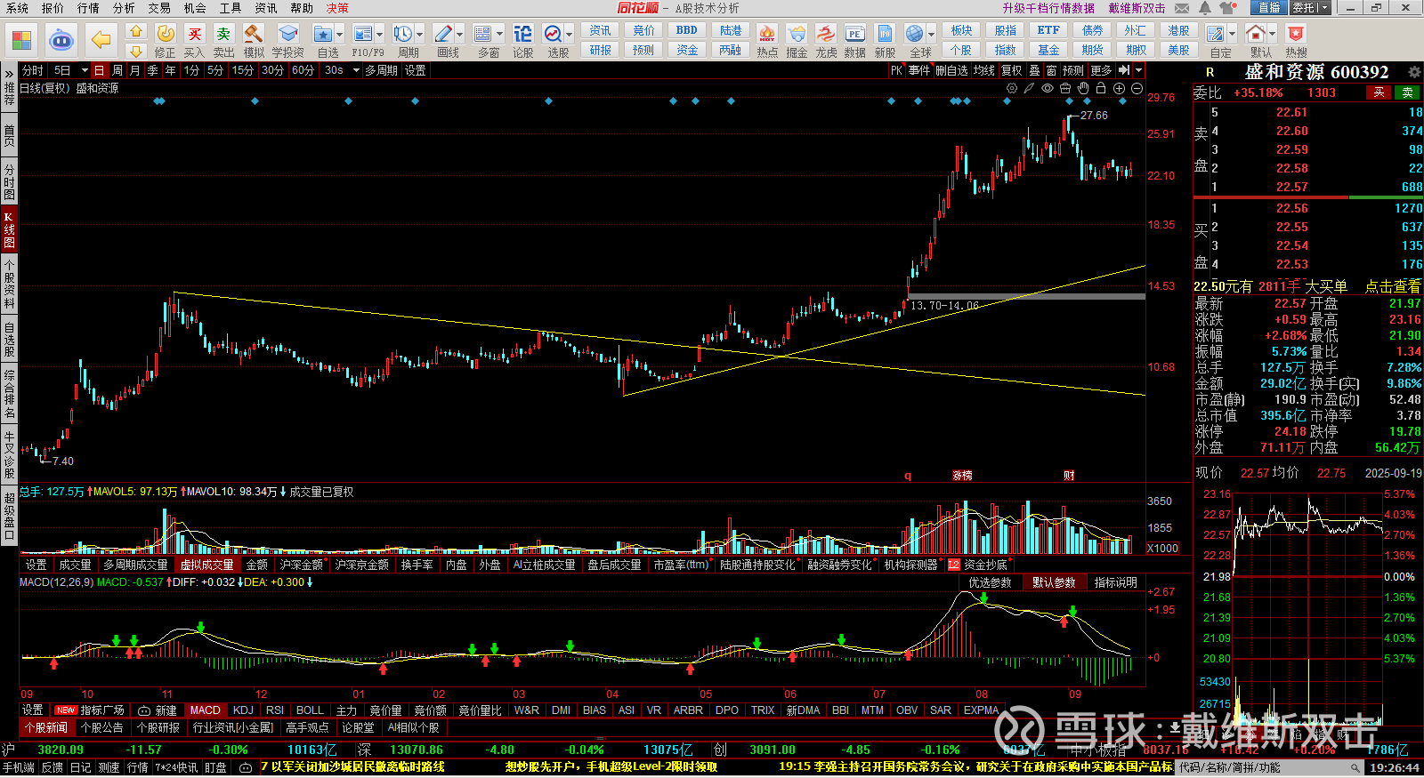Open the 30s interval dropdown arrow

tap(356, 70)
